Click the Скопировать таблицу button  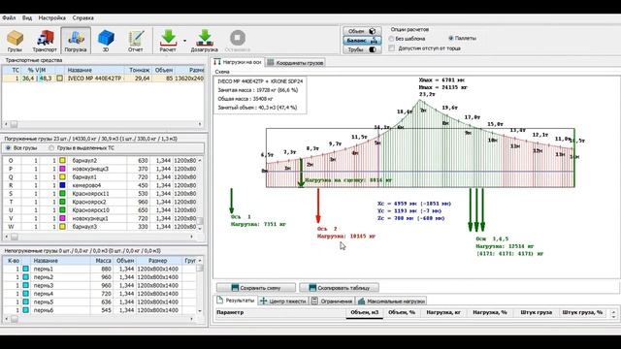(339, 288)
